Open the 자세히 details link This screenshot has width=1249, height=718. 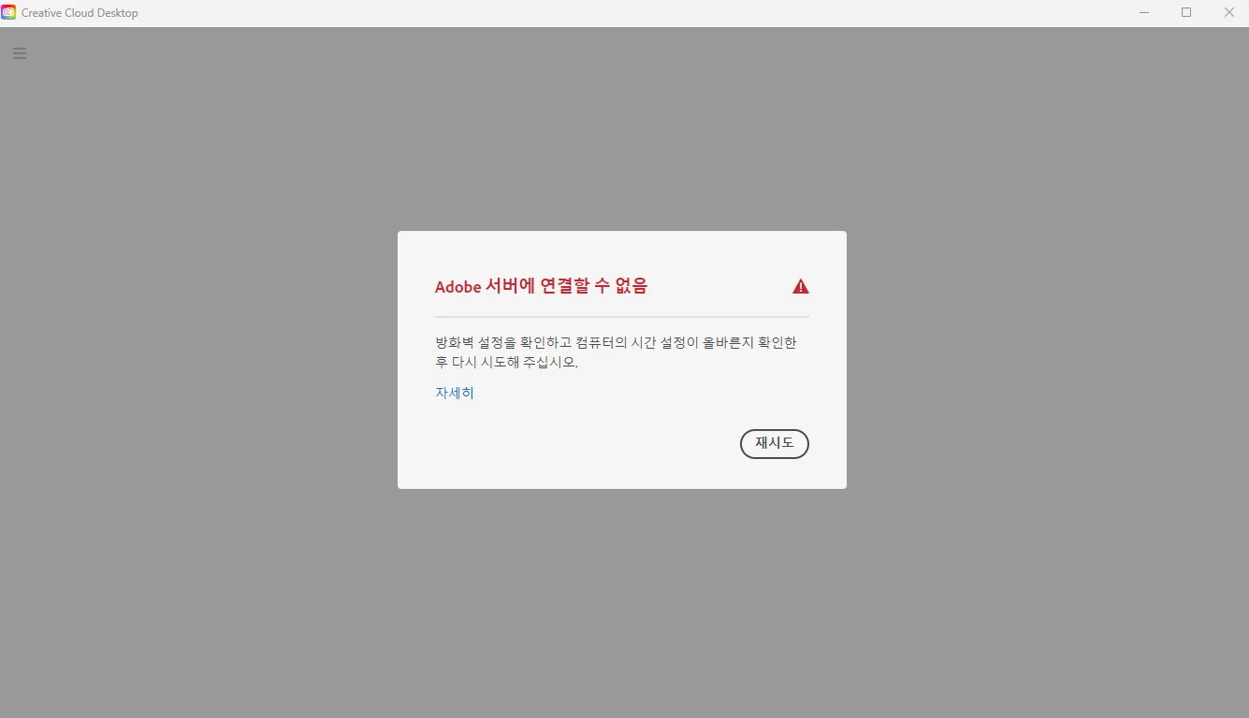(x=455, y=394)
